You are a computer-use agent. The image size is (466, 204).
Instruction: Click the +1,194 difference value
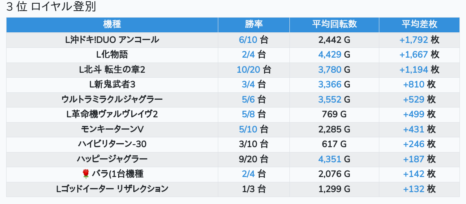[414, 70]
